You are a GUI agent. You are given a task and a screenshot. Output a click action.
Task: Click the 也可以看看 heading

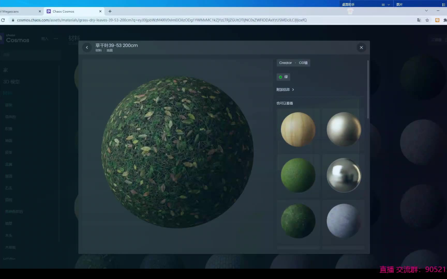[x=285, y=103]
